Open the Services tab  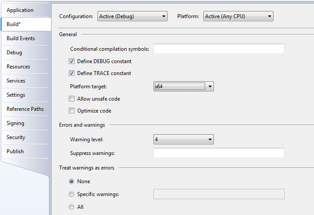click(26, 81)
